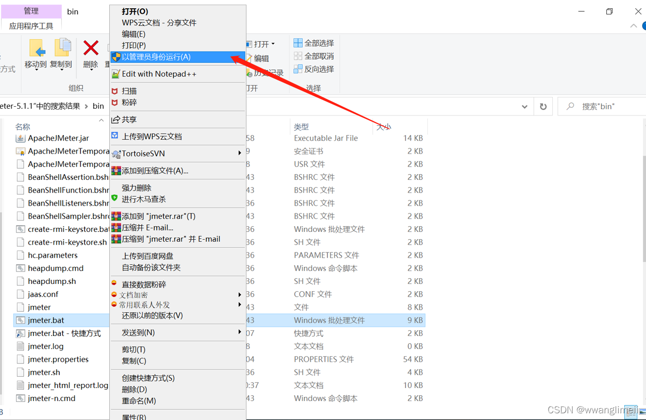Select the jaas.conf file

pyautogui.click(x=43, y=294)
